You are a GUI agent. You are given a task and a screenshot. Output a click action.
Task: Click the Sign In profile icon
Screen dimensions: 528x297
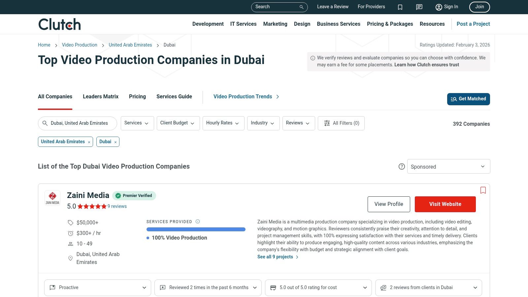[x=439, y=7]
